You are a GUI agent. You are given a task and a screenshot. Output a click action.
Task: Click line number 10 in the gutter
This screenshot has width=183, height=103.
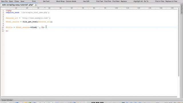click(3, 27)
